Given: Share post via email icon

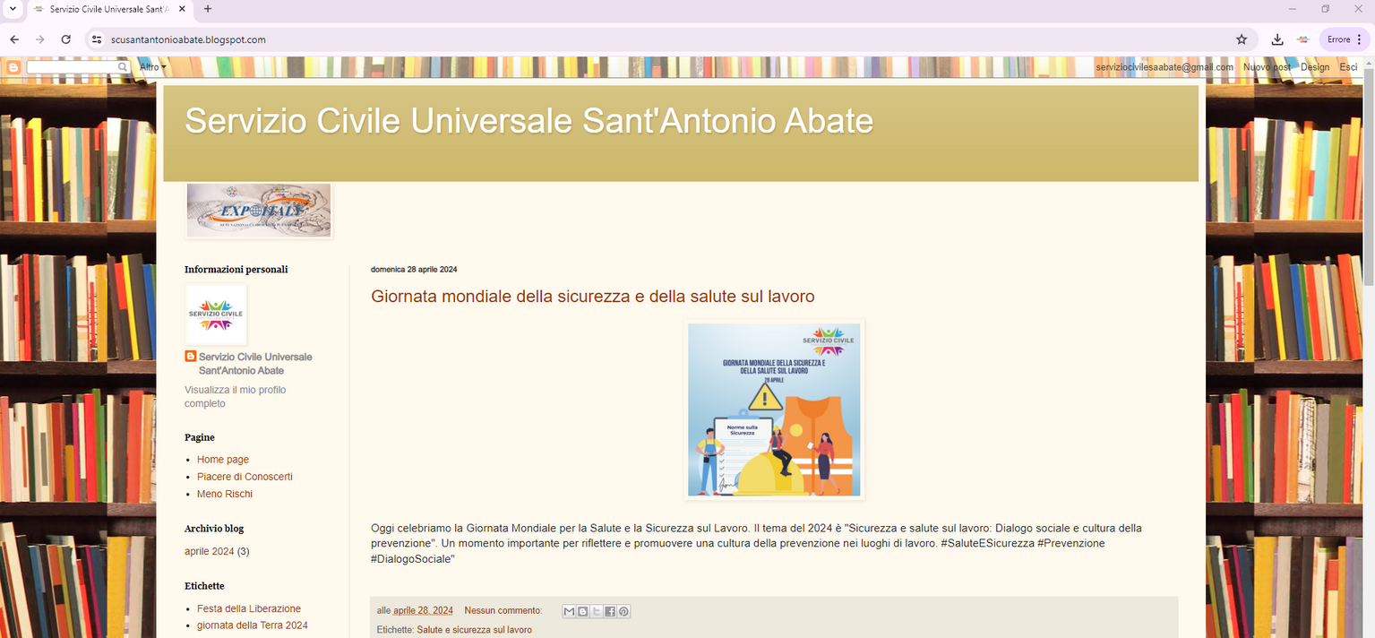Looking at the screenshot, I should [x=569, y=611].
